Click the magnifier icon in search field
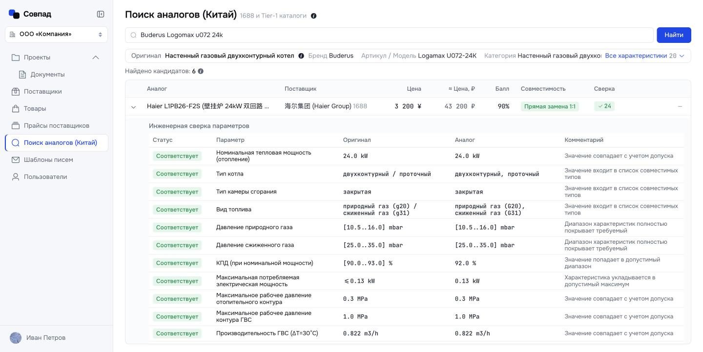Viewport: 703px width, 352px height. [x=133, y=35]
